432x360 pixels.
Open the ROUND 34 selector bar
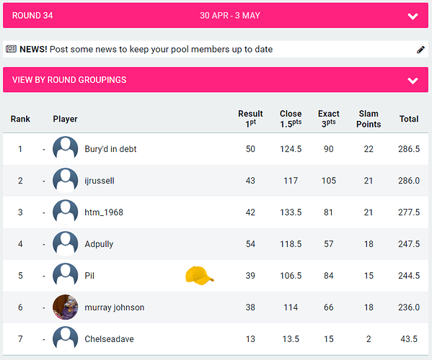(x=216, y=15)
